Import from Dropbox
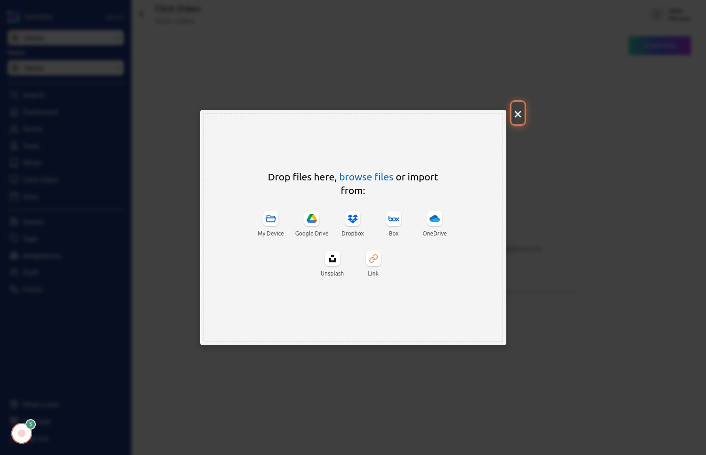 point(353,224)
